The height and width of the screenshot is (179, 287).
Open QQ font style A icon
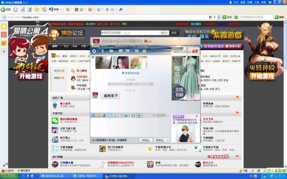tap(93, 116)
